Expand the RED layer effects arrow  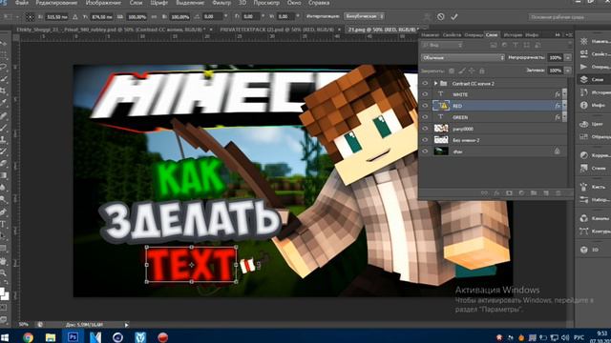(564, 106)
